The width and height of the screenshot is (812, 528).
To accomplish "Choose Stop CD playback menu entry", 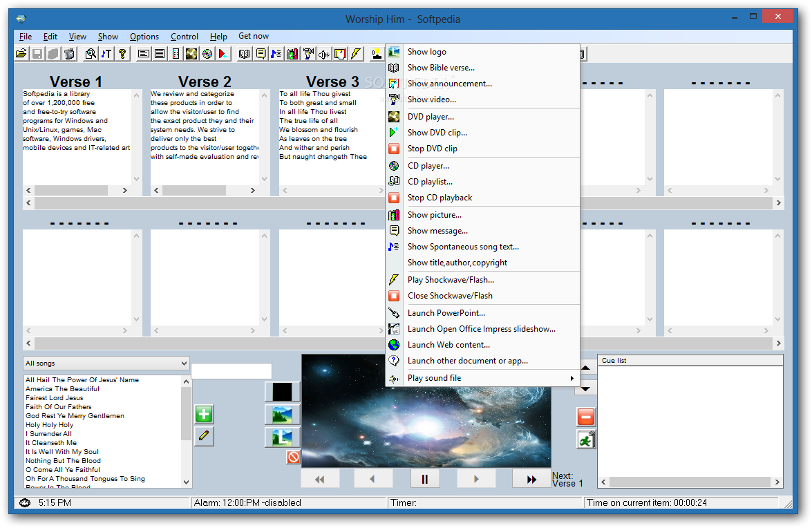I will (482, 198).
